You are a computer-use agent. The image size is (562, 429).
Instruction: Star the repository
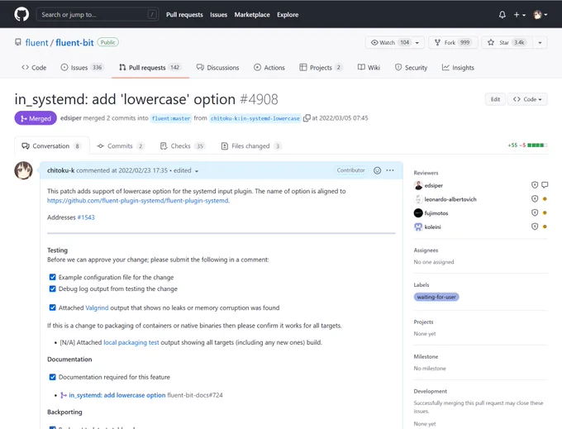click(507, 43)
